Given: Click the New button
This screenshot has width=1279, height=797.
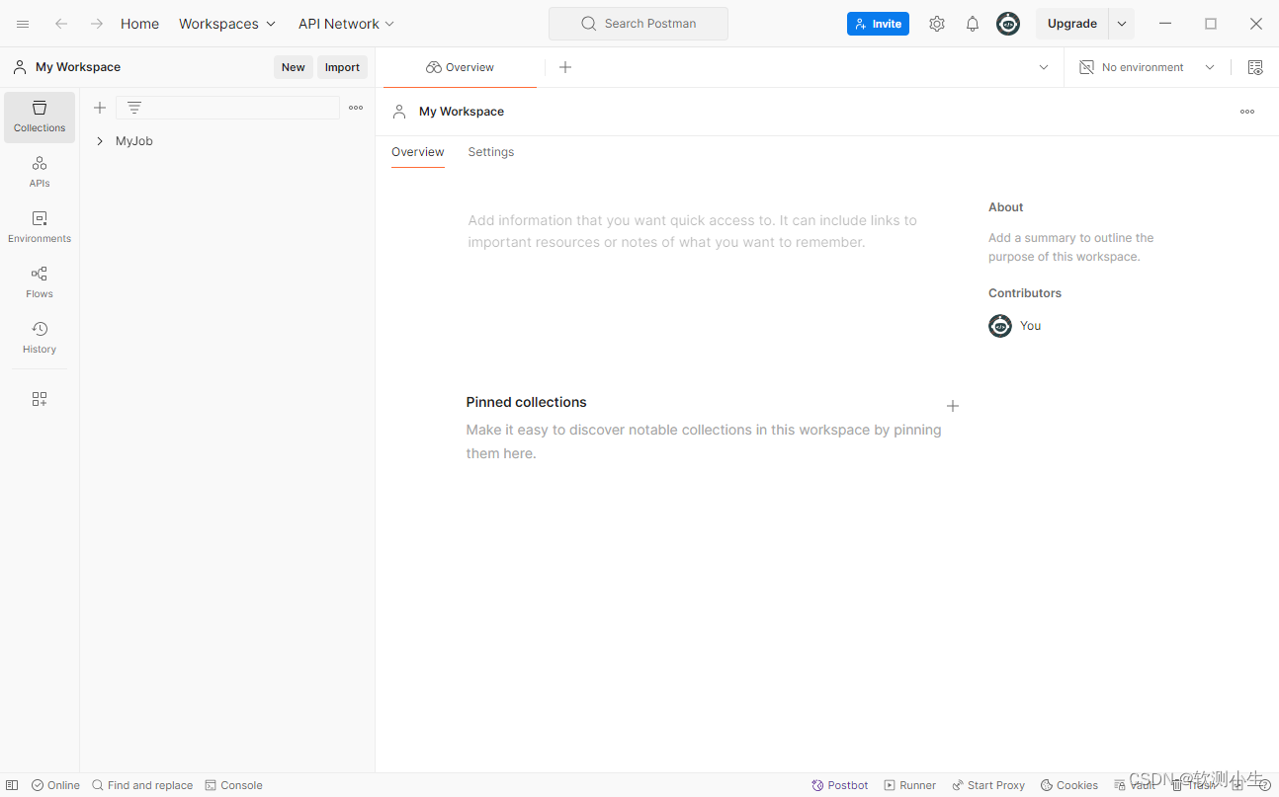Looking at the screenshot, I should (x=294, y=67).
